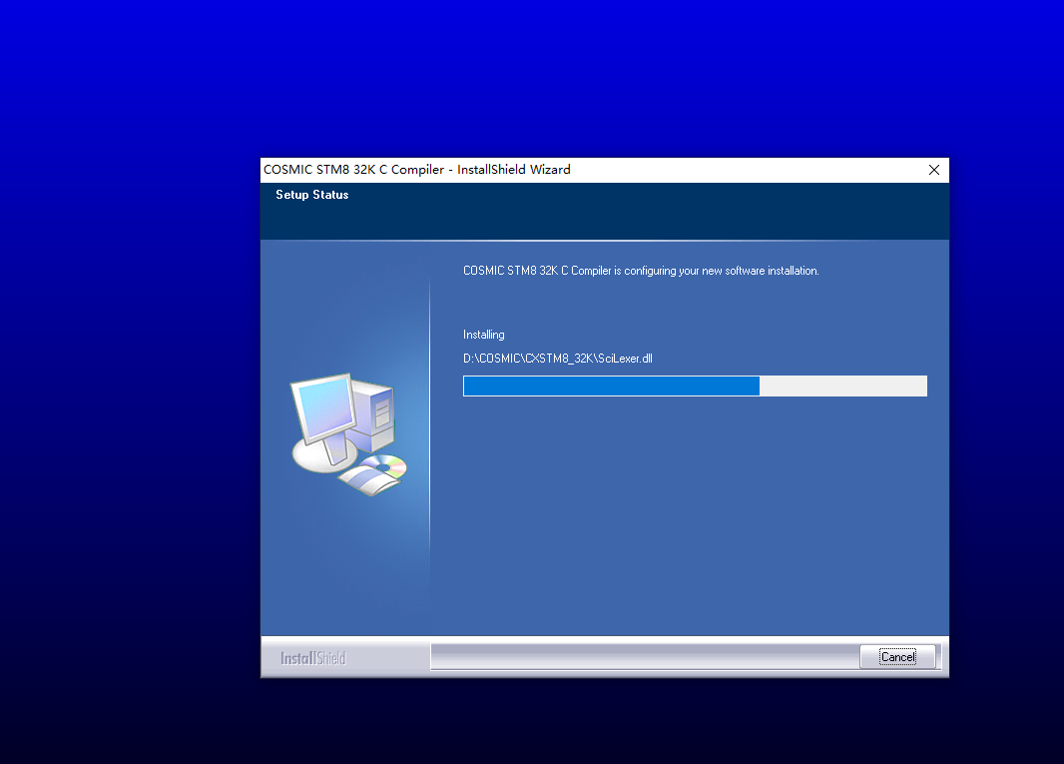Close the InstallShield Wizard window
The width and height of the screenshot is (1064, 764).
[933, 170]
